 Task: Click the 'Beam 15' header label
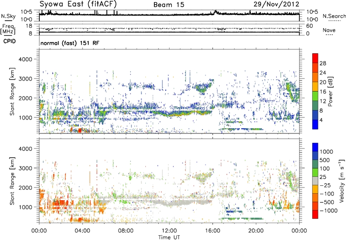(169, 5)
